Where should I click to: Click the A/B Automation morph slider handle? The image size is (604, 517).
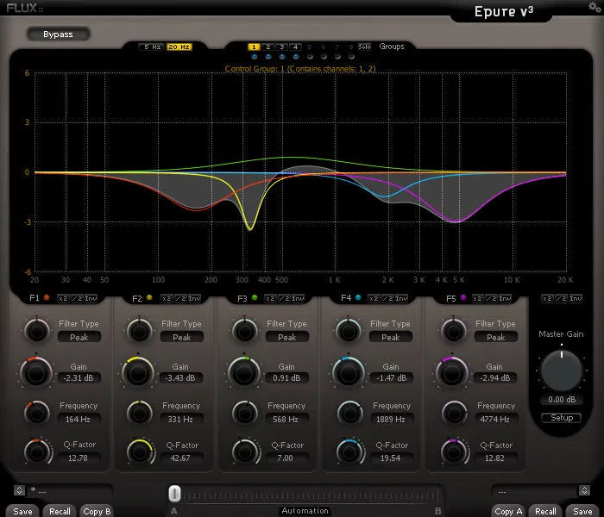coord(174,493)
